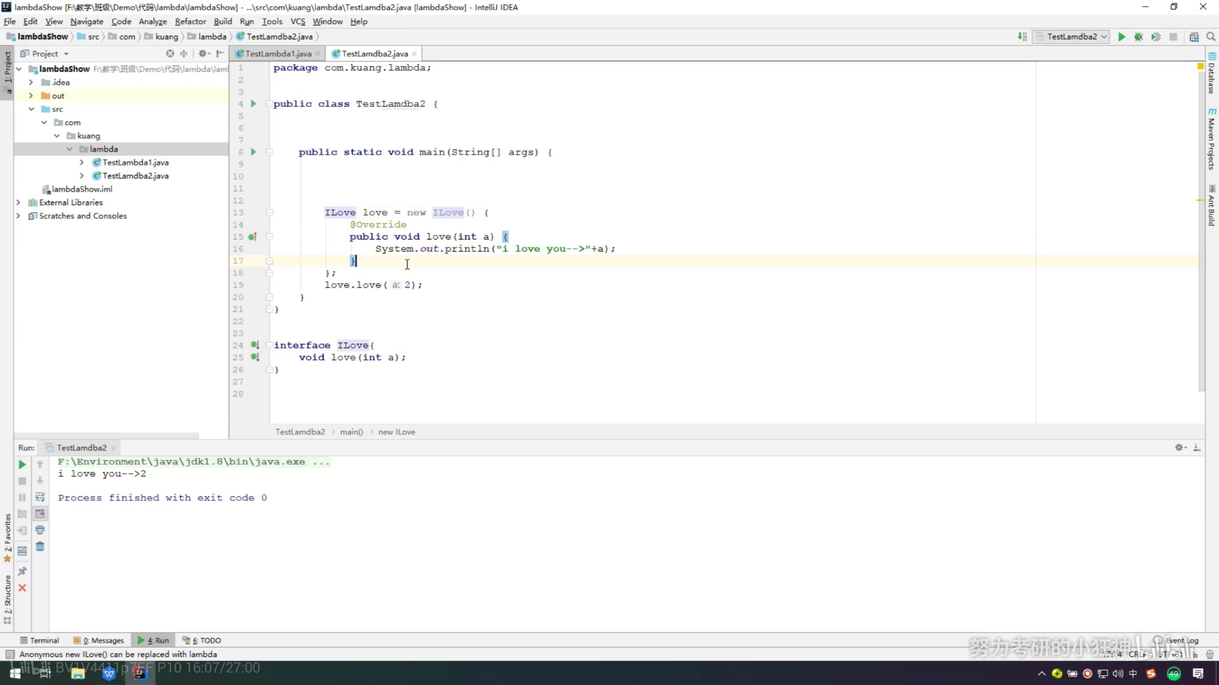Open the Analyze menu

(152, 21)
